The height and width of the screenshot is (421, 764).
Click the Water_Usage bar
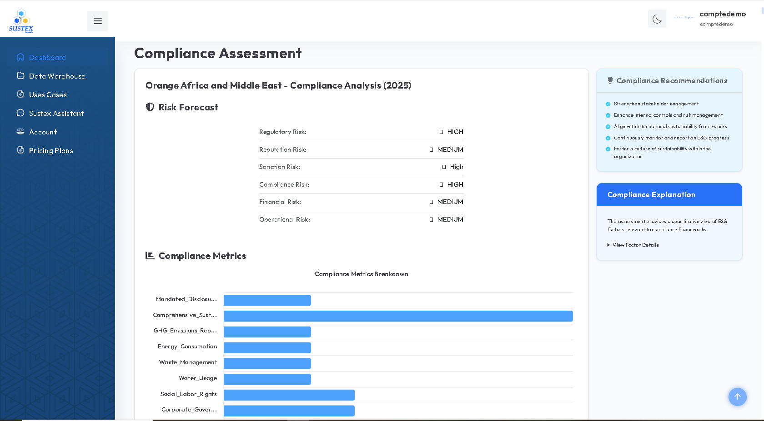(x=267, y=379)
